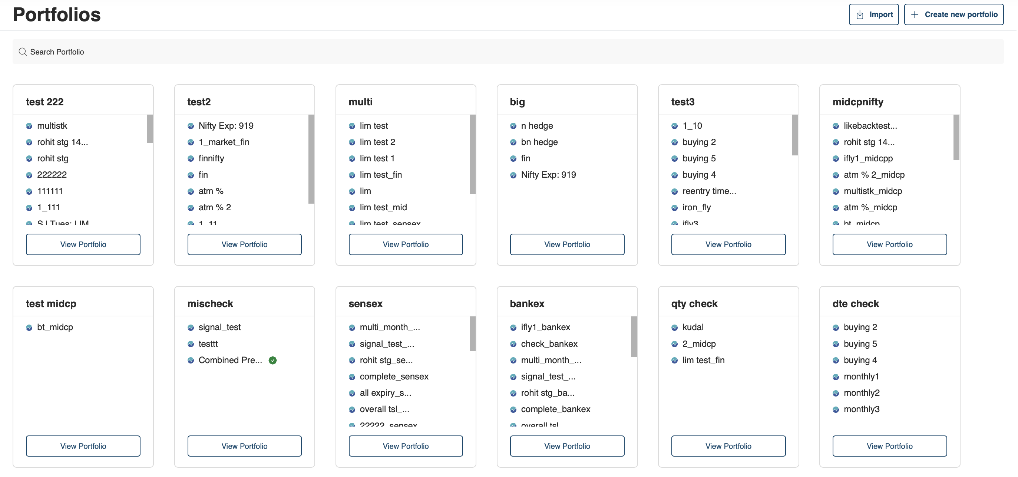Open the midcpnifty View Portfolio button

pyautogui.click(x=889, y=244)
